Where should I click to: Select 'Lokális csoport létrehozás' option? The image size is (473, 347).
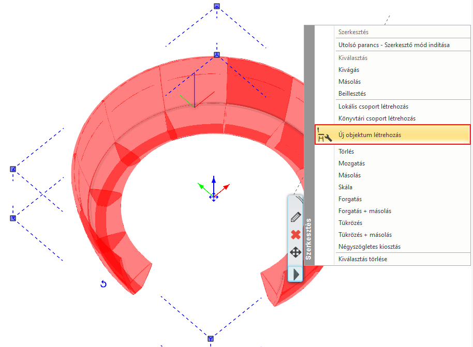pyautogui.click(x=373, y=107)
